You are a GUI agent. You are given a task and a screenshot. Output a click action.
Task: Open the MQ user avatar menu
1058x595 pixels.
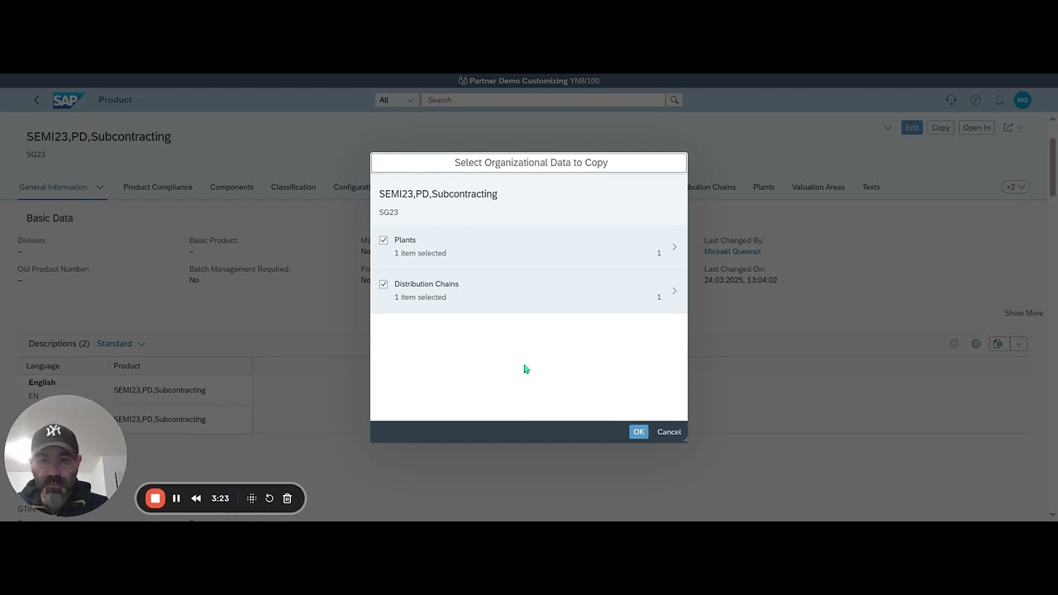click(x=1022, y=100)
